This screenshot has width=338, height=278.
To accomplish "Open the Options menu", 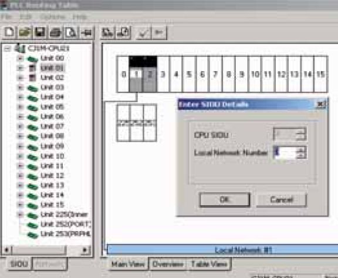I will tap(53, 17).
